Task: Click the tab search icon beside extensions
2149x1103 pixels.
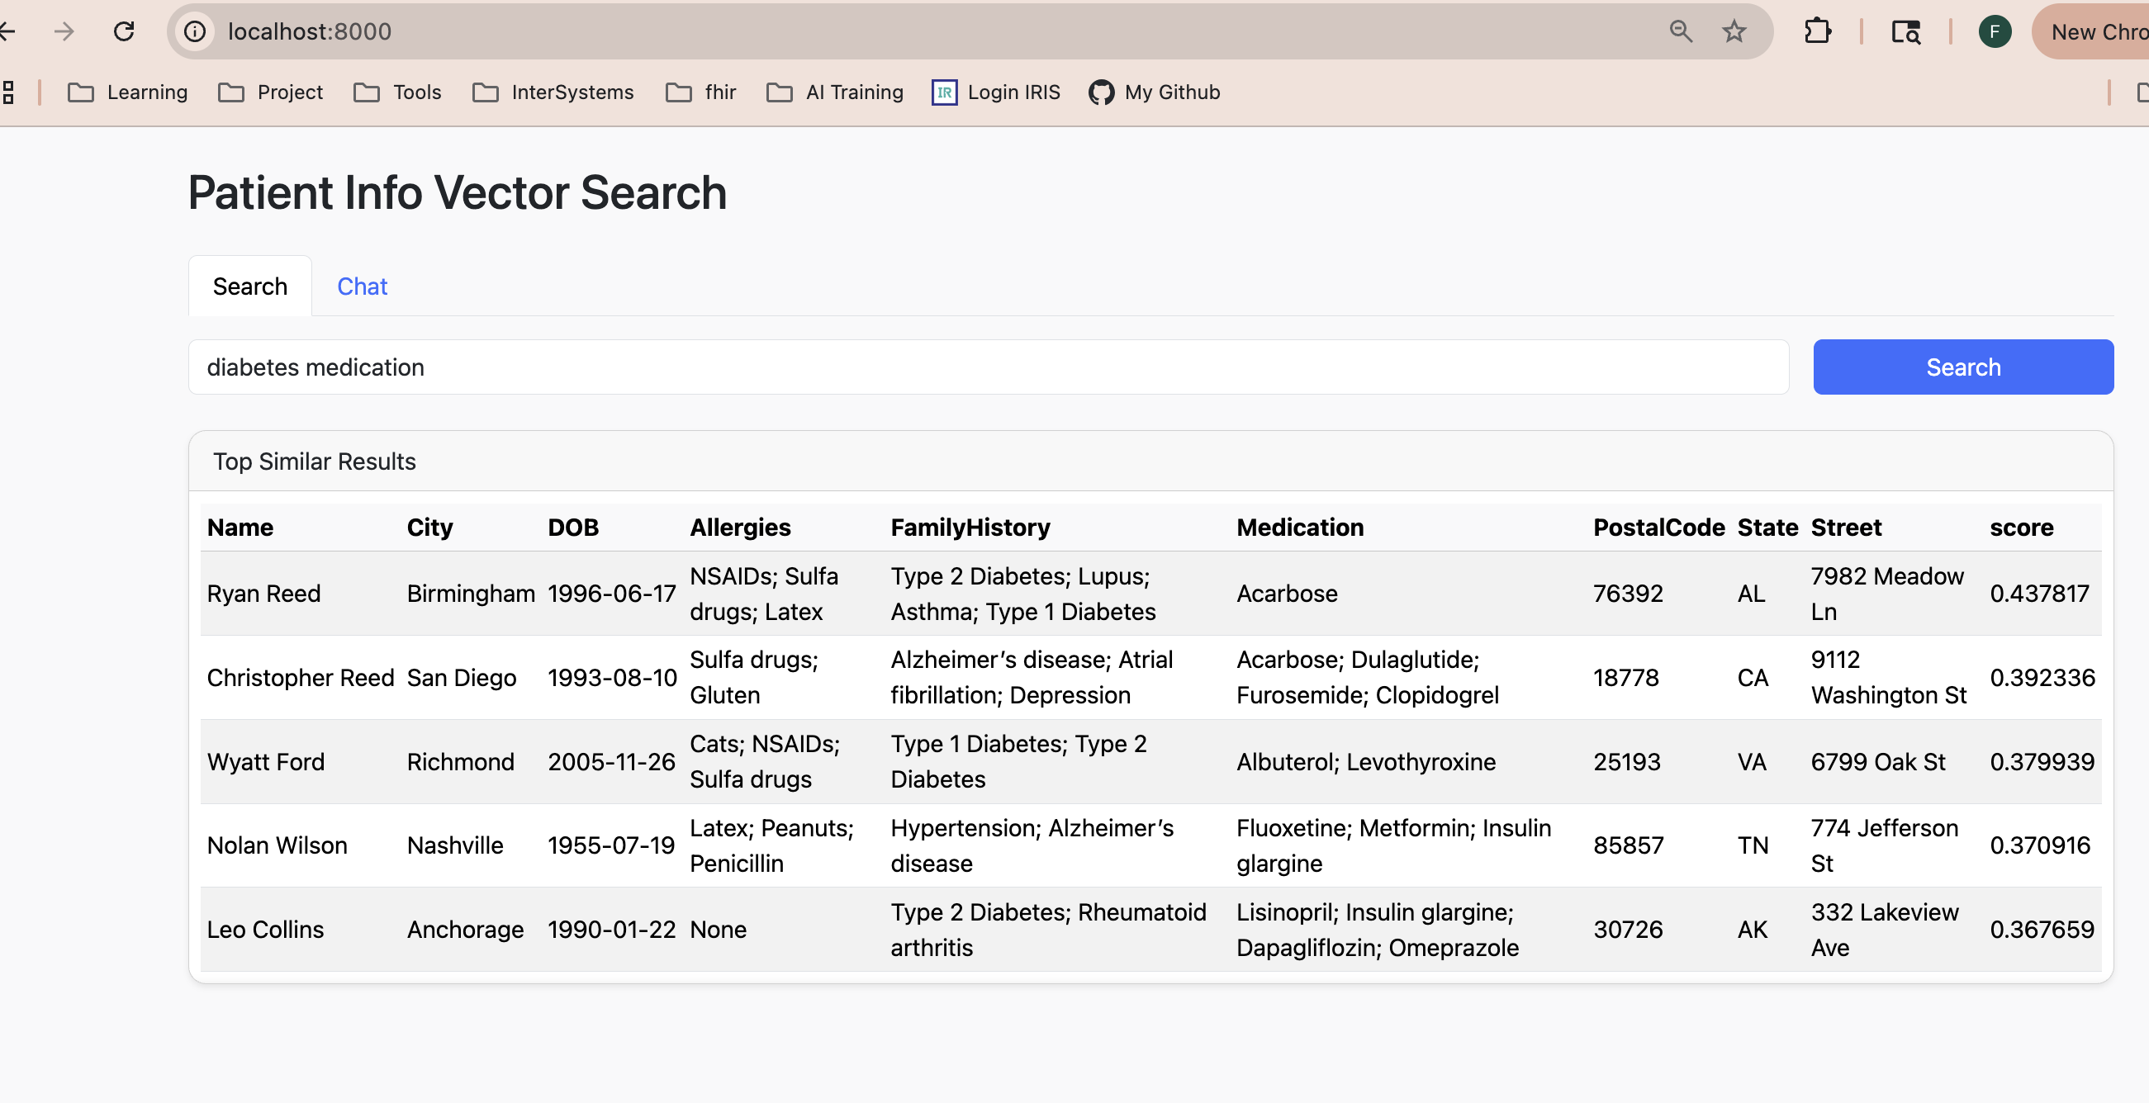Action: click(1905, 31)
